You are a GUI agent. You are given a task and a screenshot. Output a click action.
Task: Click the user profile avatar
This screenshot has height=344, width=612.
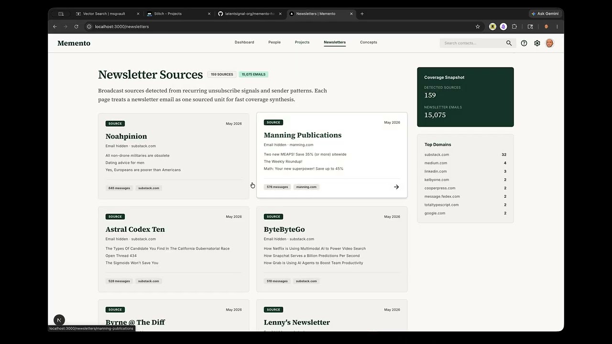pos(549,43)
